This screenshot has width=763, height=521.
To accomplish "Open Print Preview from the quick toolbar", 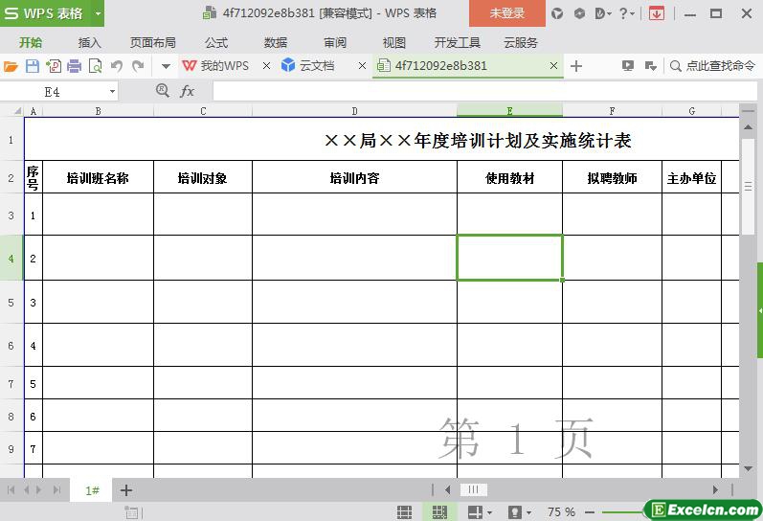I will coord(95,66).
